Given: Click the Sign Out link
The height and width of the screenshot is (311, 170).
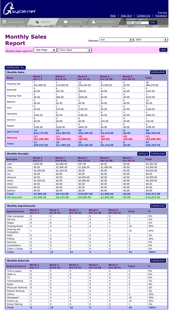Looking at the screenshot, I should pyautogui.click(x=126, y=16).
